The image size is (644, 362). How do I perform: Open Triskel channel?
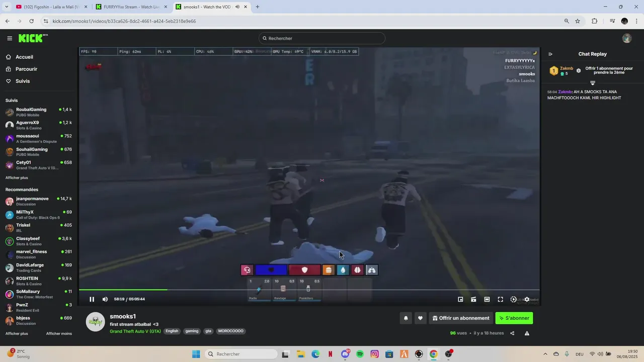pyautogui.click(x=39, y=227)
